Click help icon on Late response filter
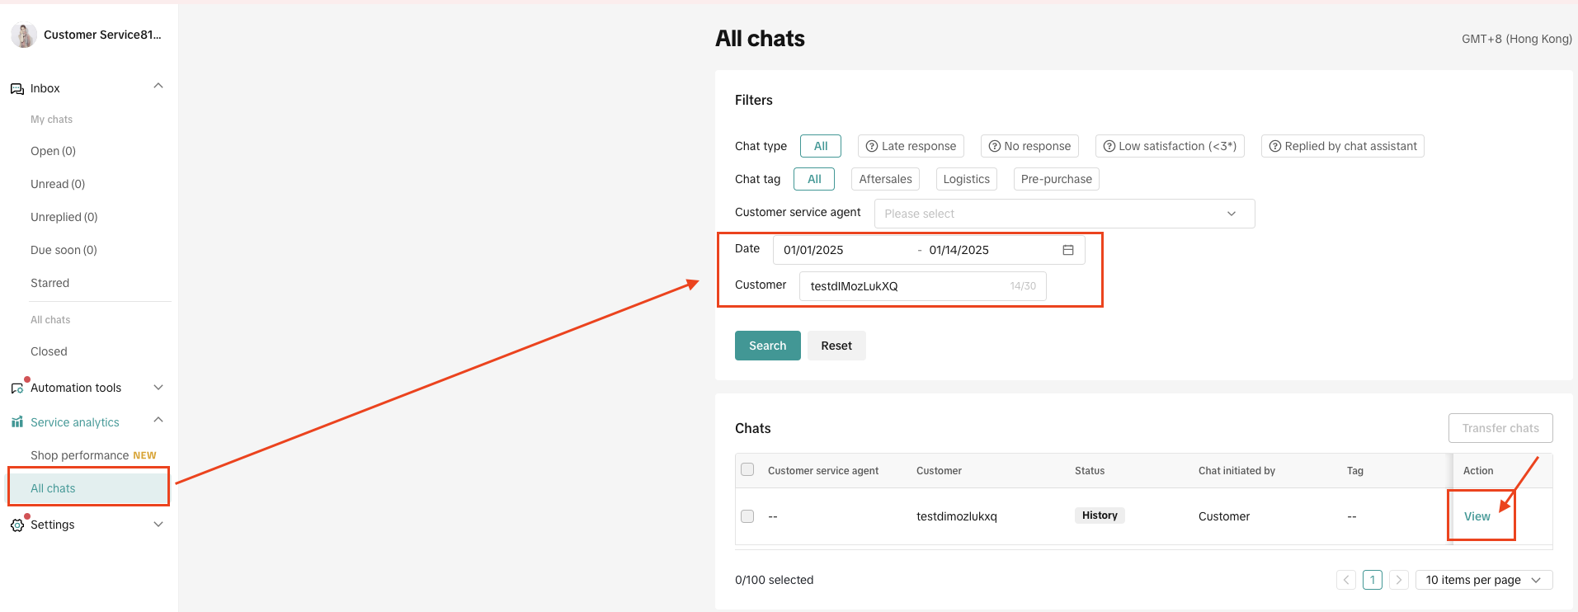This screenshot has height=612, width=1578. (871, 146)
